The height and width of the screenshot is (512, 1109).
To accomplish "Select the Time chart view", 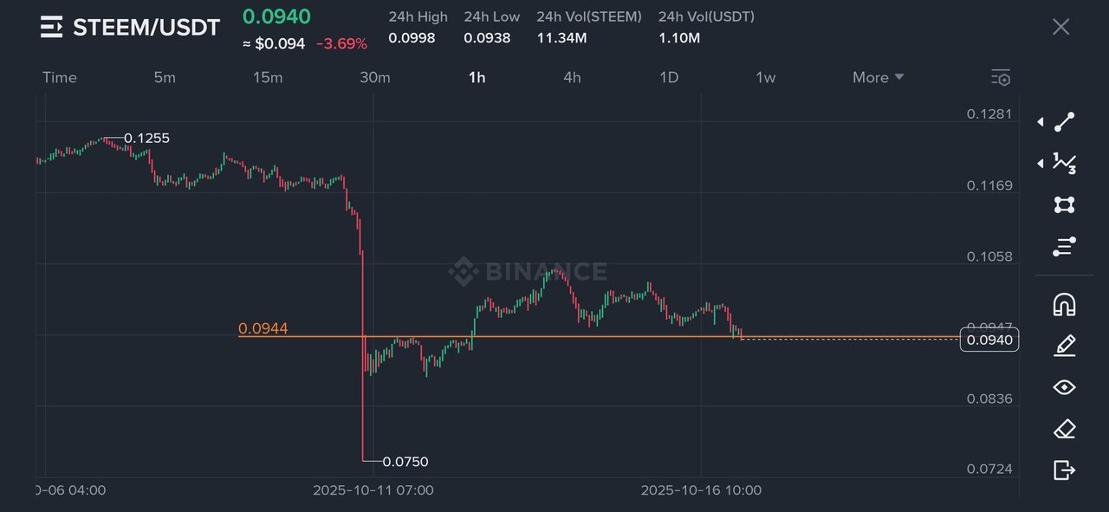I will 60,77.
